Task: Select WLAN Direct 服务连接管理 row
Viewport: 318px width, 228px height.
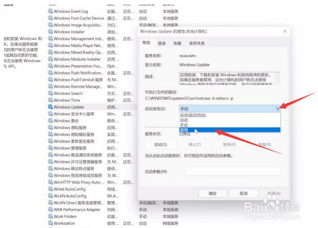Action: 79,202
